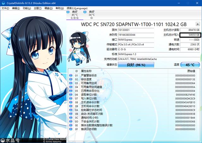Screen dimensions: 202x143
Task: Click status orb of attribute 03 可用备用空间
Action: 71,83
